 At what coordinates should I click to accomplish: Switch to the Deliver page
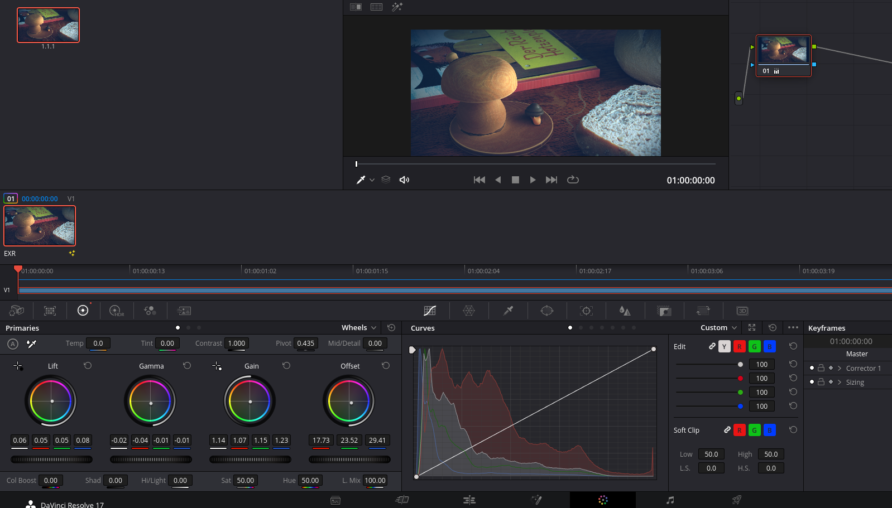click(x=737, y=500)
